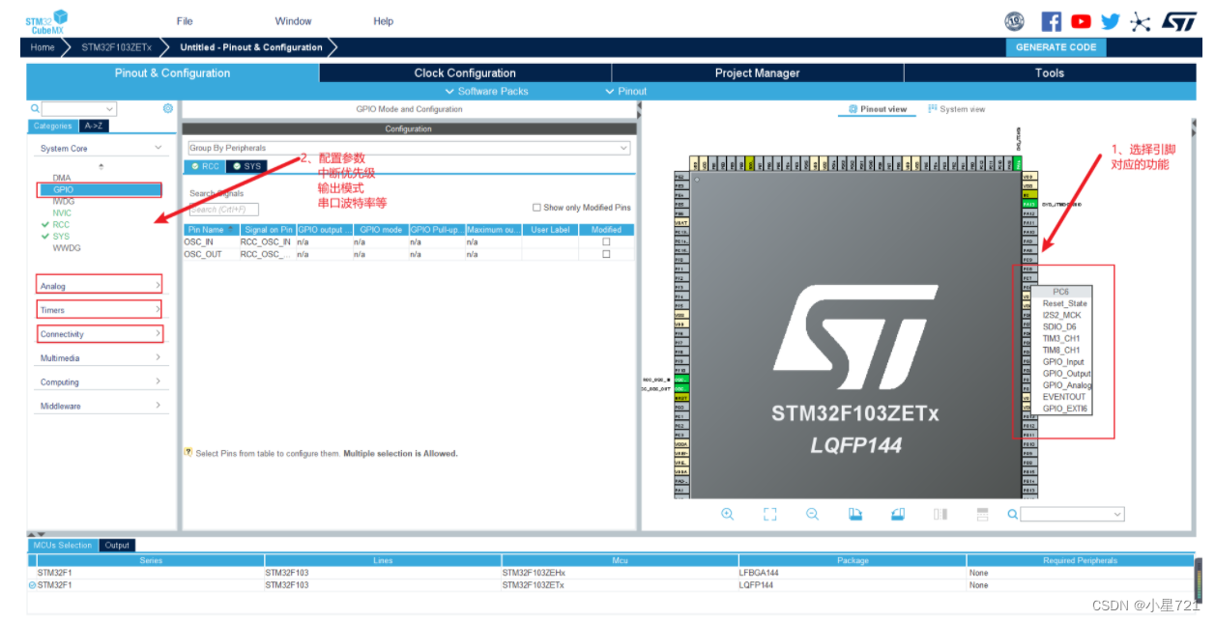Choose GPIO_Output from PC6 pin menu
1215x621 pixels.
pos(1066,373)
